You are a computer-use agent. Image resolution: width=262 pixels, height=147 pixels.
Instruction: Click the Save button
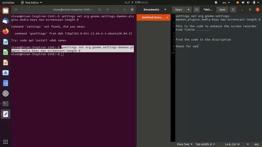pos(222,10)
